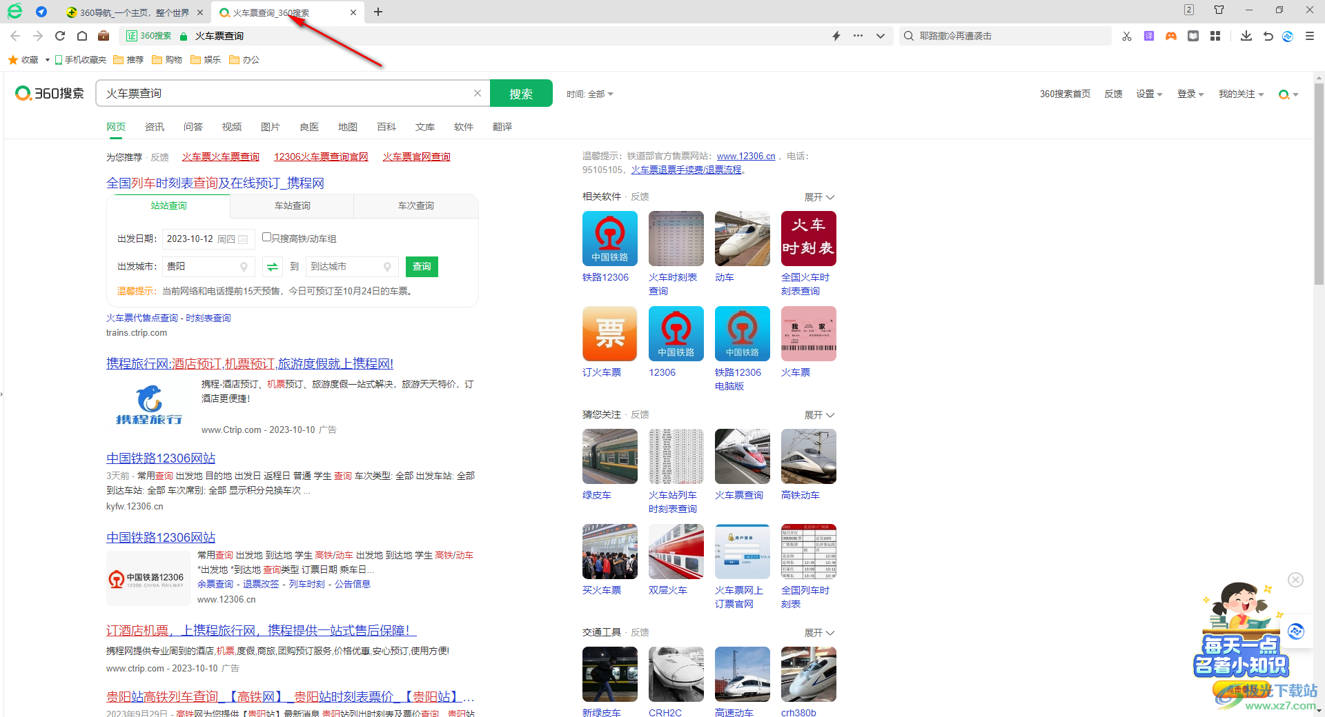1325x717 pixels.
Task: Switch to the 资讯 search tab
Action: pyautogui.click(x=155, y=127)
